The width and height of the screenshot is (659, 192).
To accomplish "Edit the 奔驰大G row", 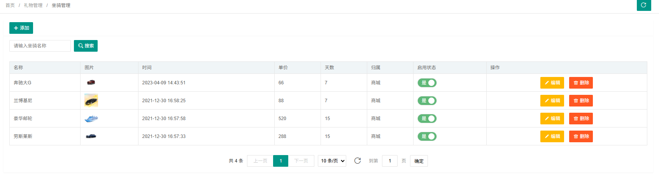I will click(x=552, y=83).
